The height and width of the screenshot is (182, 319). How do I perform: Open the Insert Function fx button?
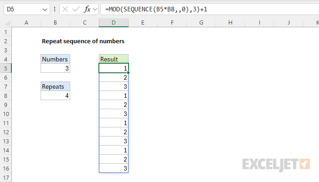pyautogui.click(x=87, y=9)
